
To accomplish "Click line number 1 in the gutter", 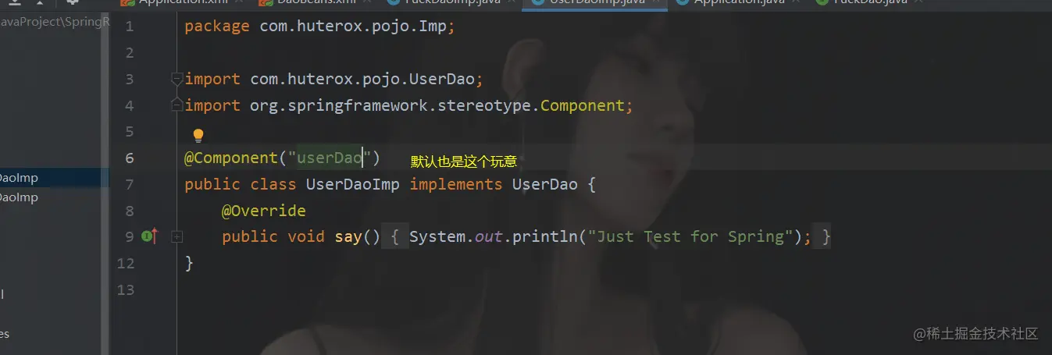I will (x=130, y=27).
